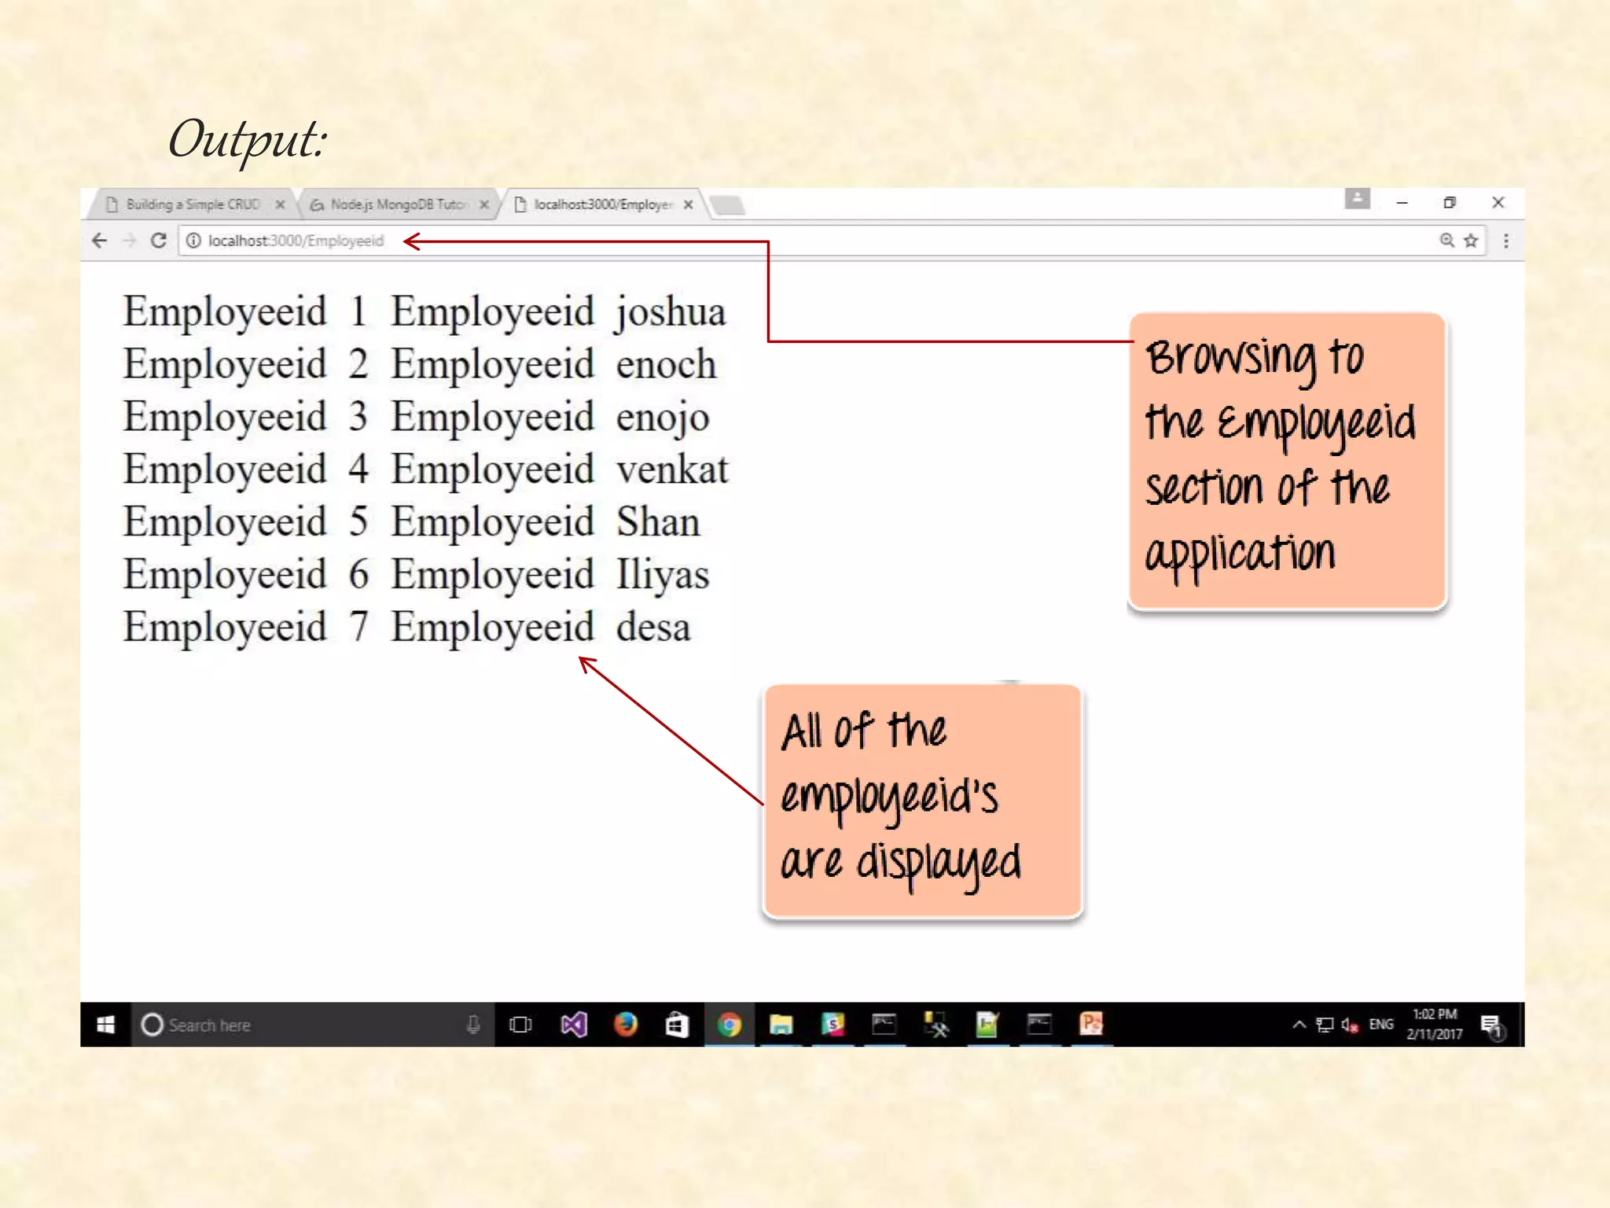Minimize the Chrome window
The width and height of the screenshot is (1610, 1208).
1402,203
